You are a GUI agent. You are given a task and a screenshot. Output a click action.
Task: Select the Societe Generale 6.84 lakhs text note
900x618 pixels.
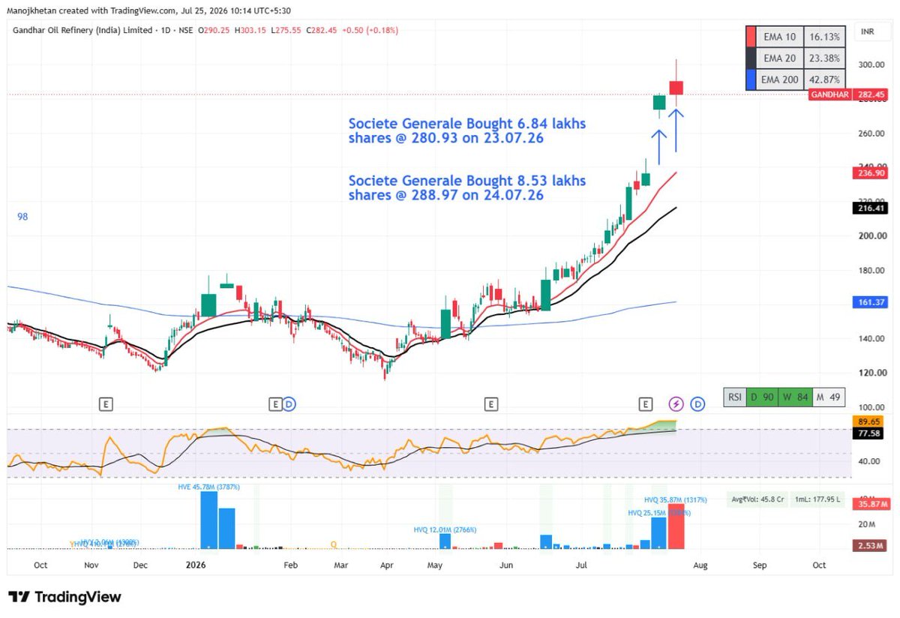click(467, 131)
